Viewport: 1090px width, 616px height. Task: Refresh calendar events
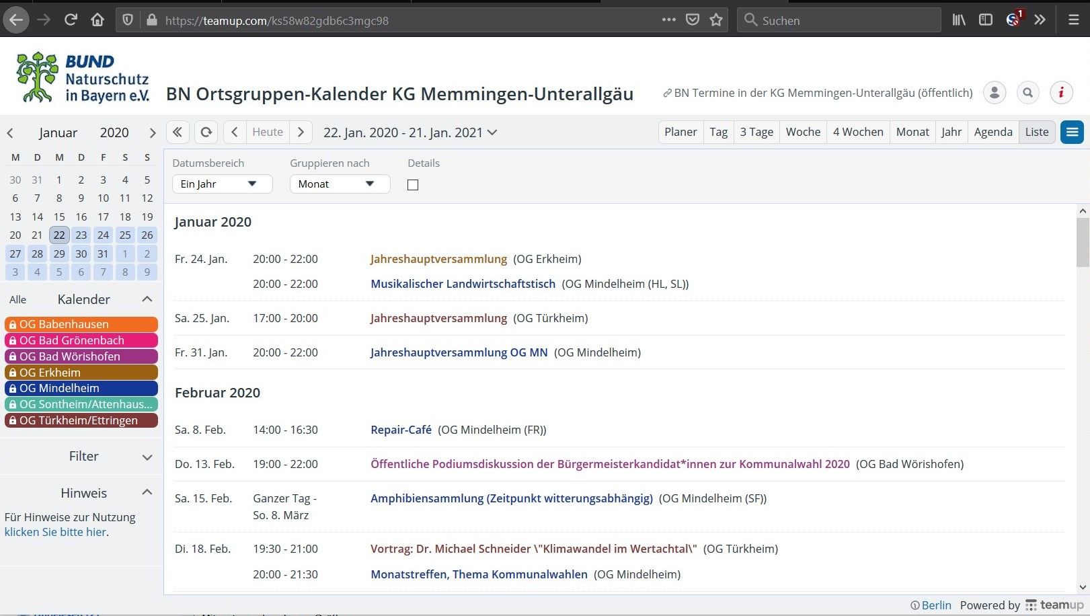206,132
